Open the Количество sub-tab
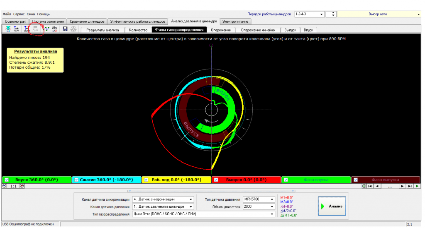This screenshot has height=228, width=425. pos(138,30)
